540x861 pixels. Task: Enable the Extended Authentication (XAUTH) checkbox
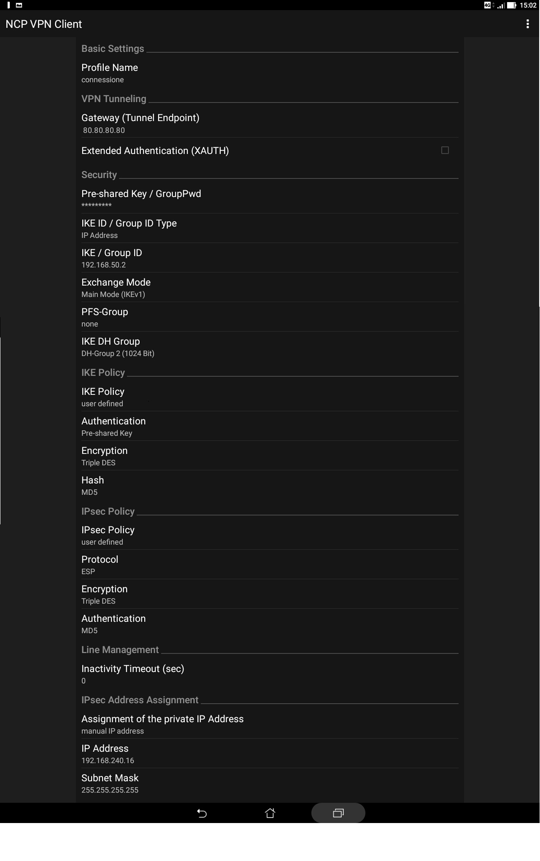[445, 151]
